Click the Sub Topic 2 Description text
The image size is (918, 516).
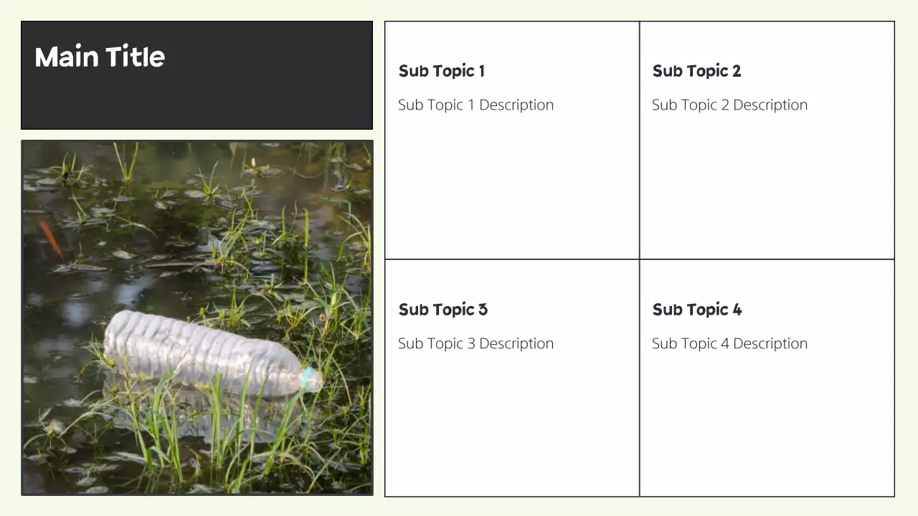coord(729,105)
